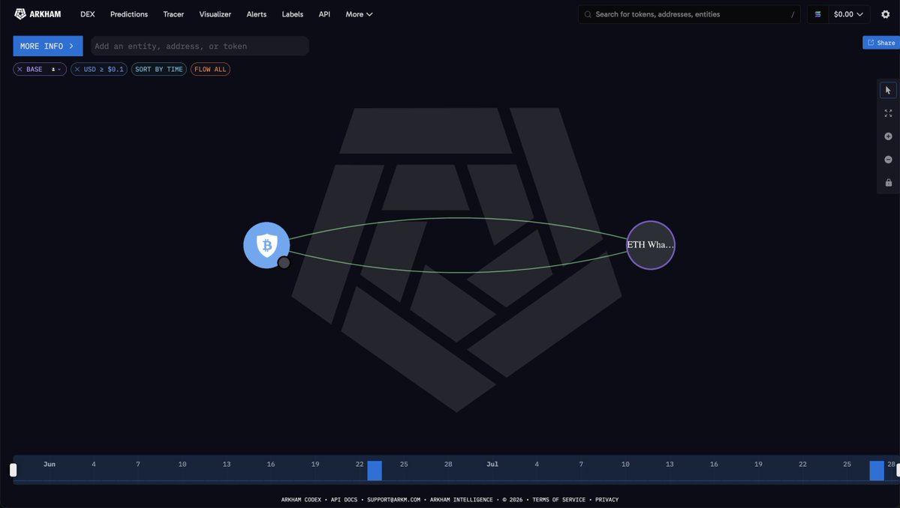Open the settings gear icon
Screen dimensions: 900x508
[x=886, y=14]
